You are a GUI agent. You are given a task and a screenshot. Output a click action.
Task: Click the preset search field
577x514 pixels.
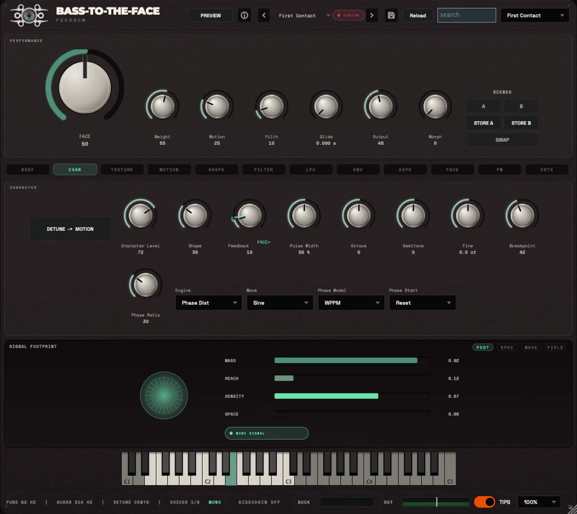[x=466, y=15]
